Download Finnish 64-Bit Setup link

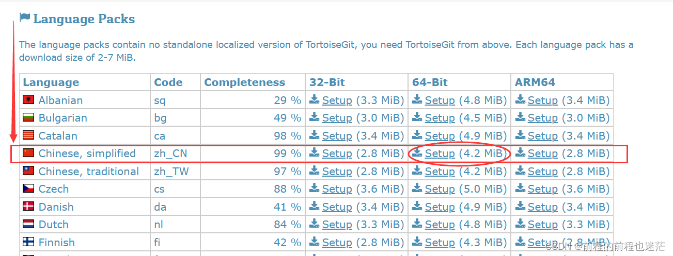(x=440, y=243)
